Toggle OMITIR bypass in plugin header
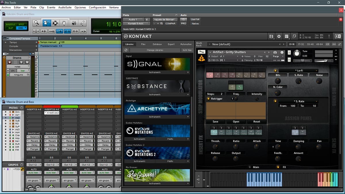The height and width of the screenshot is (194, 345). 195,20
